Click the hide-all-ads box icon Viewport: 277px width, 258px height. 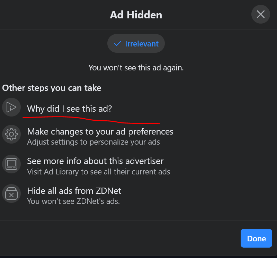11,193
